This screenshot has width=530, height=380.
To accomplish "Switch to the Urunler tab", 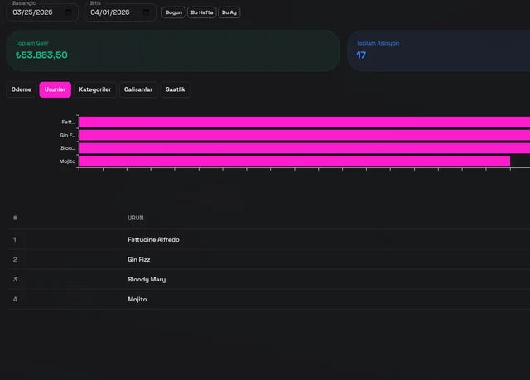I will pyautogui.click(x=55, y=89).
